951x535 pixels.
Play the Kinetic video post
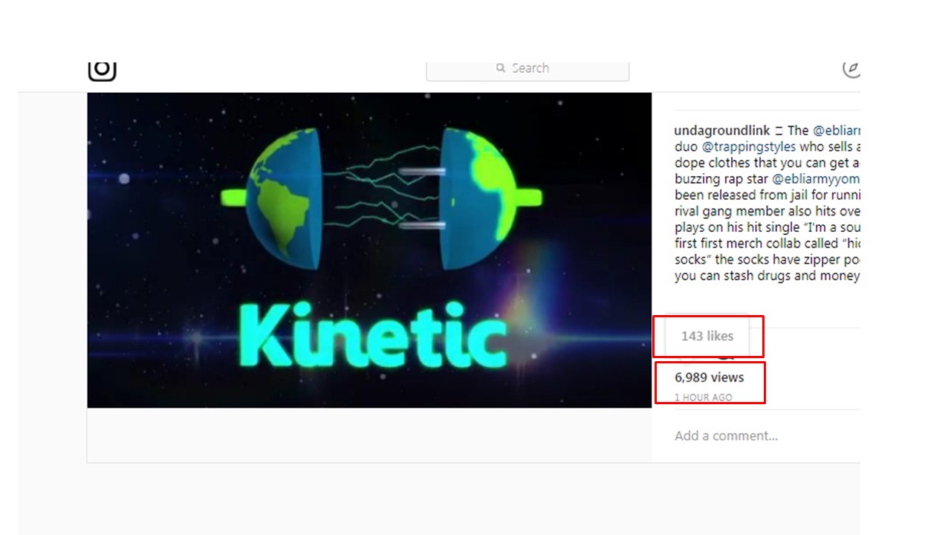pyautogui.click(x=369, y=250)
